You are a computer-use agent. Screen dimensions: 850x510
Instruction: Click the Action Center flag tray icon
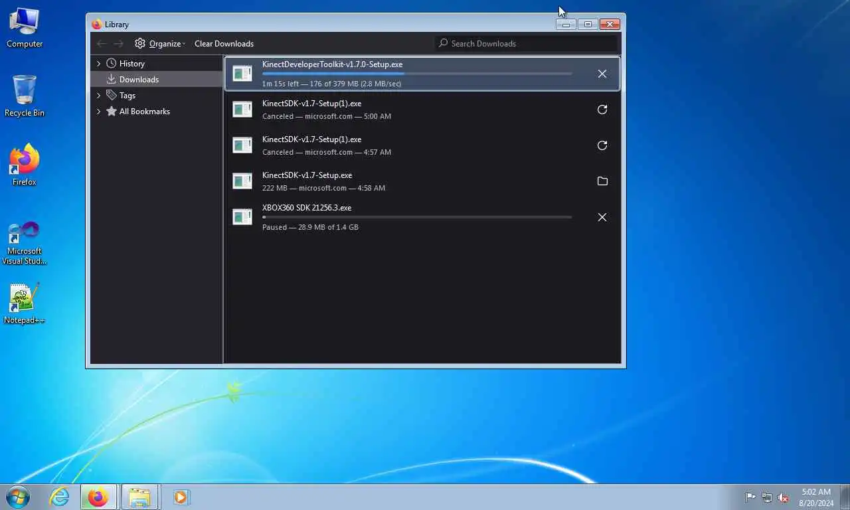pyautogui.click(x=750, y=497)
